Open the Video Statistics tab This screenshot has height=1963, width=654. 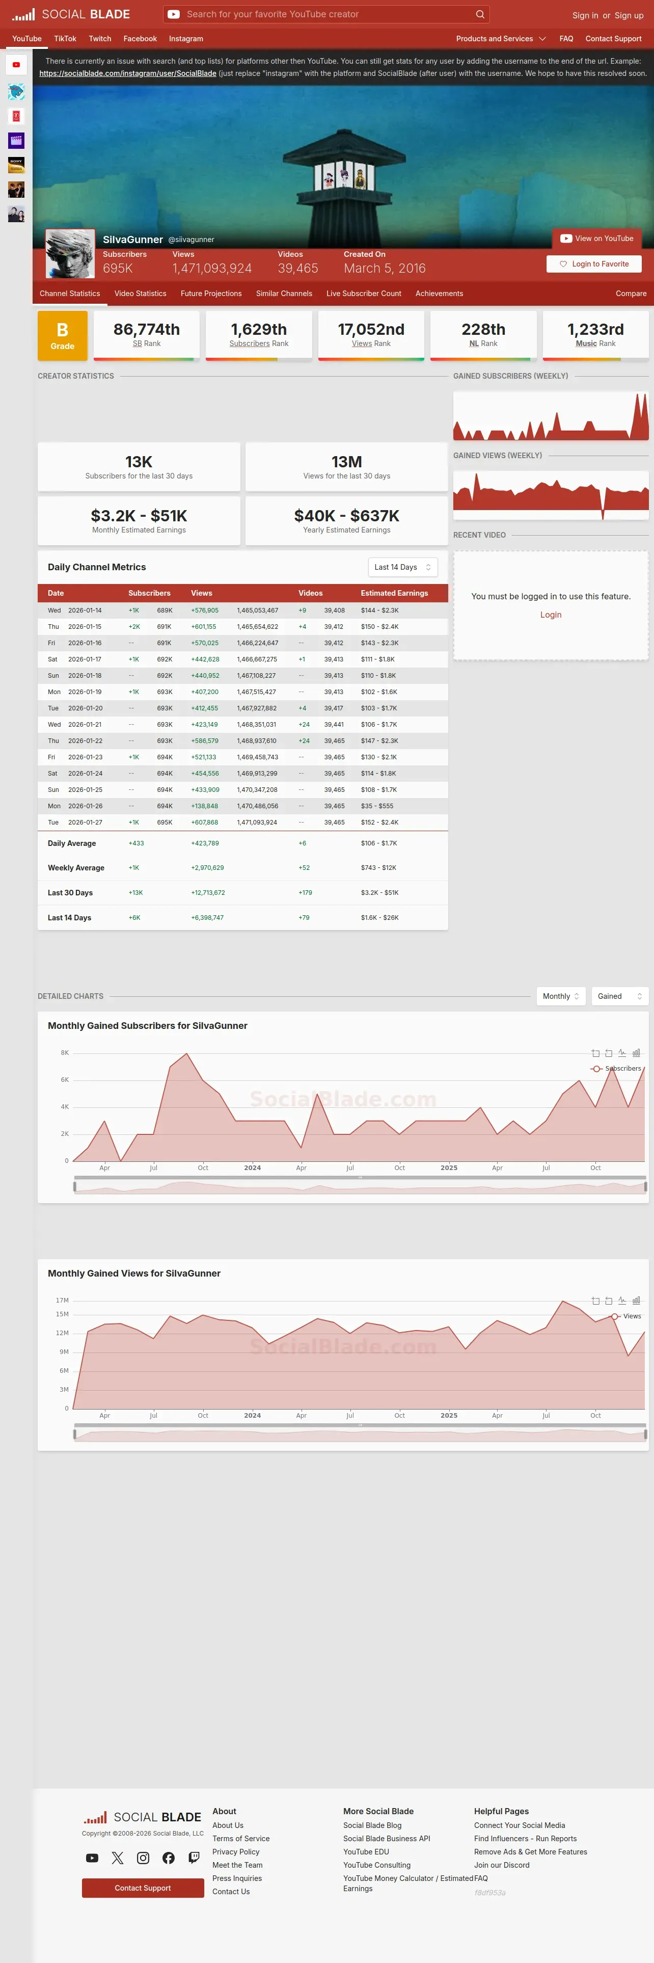140,294
